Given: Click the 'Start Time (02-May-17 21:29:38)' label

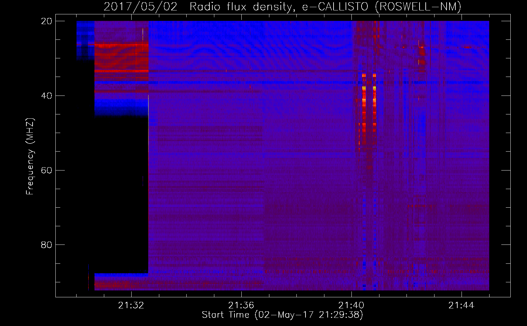Looking at the screenshot, I should click(x=282, y=315).
